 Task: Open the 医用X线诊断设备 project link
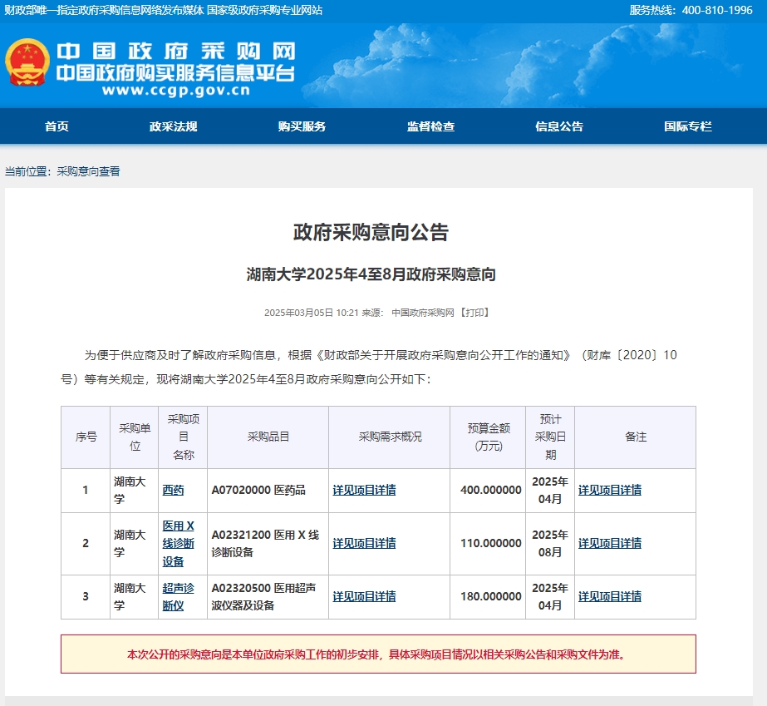pos(179,544)
